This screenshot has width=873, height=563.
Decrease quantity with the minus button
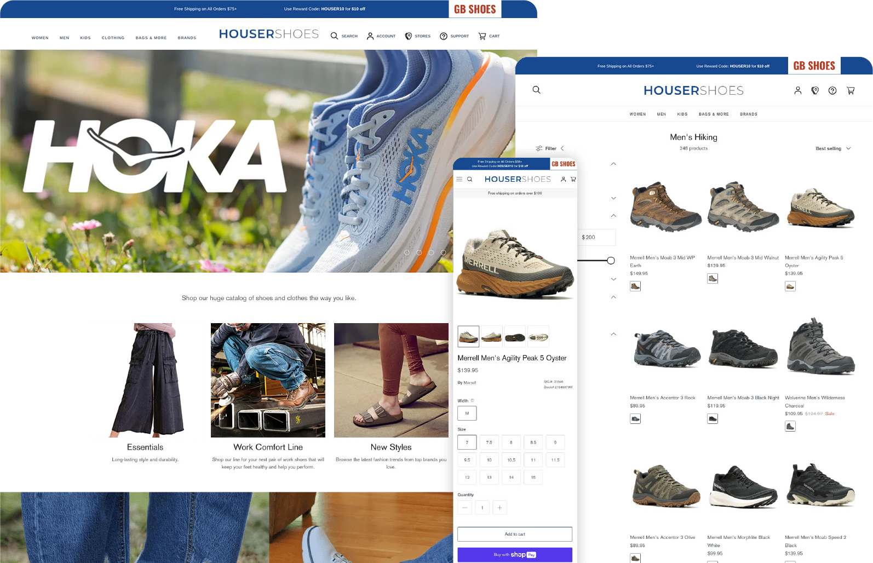coord(464,508)
